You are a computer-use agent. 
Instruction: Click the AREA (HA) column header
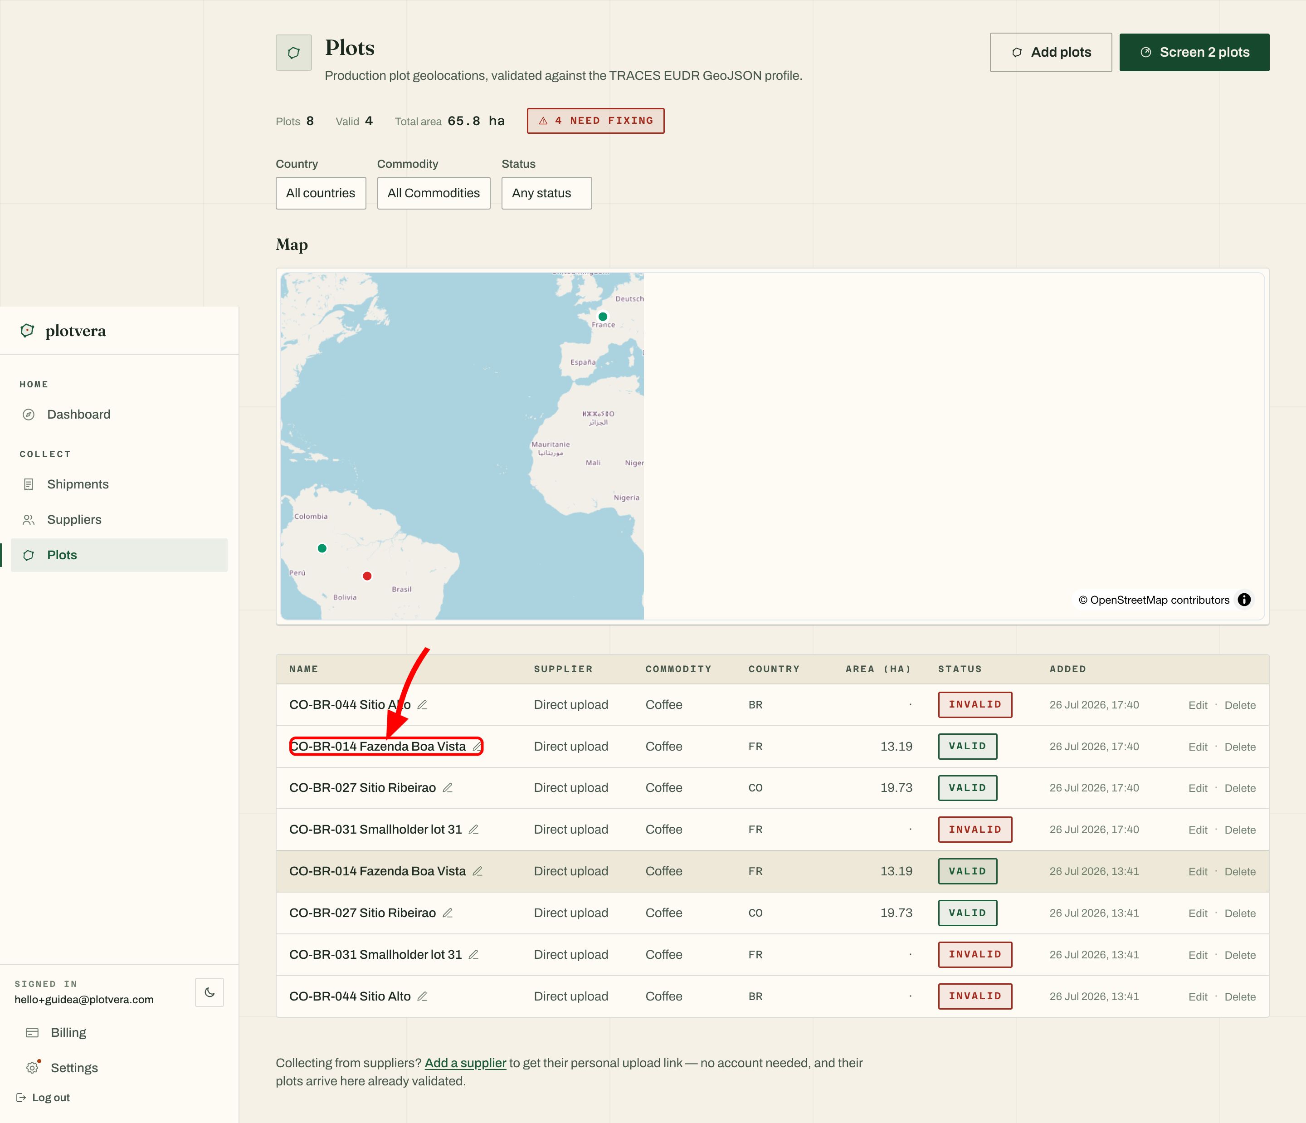[x=879, y=669]
